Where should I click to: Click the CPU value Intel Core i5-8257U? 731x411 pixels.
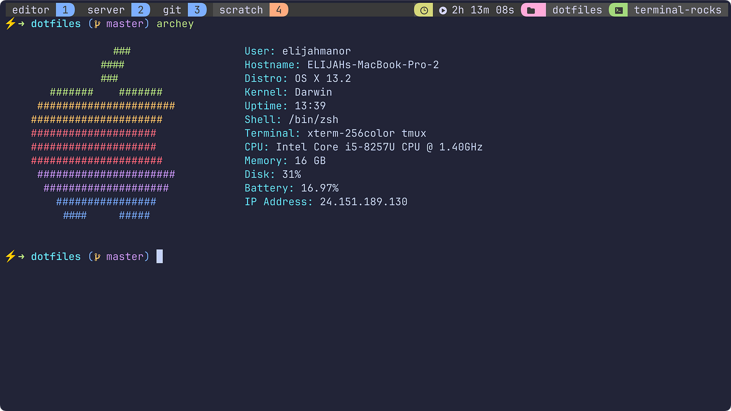(380, 147)
